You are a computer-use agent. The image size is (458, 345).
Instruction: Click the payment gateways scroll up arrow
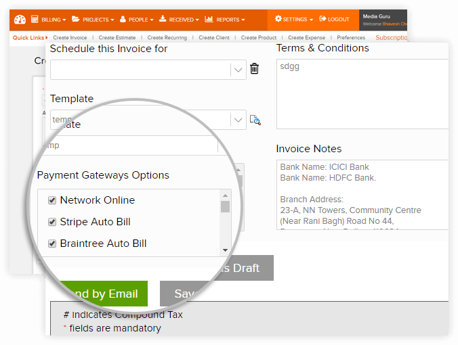[225, 195]
